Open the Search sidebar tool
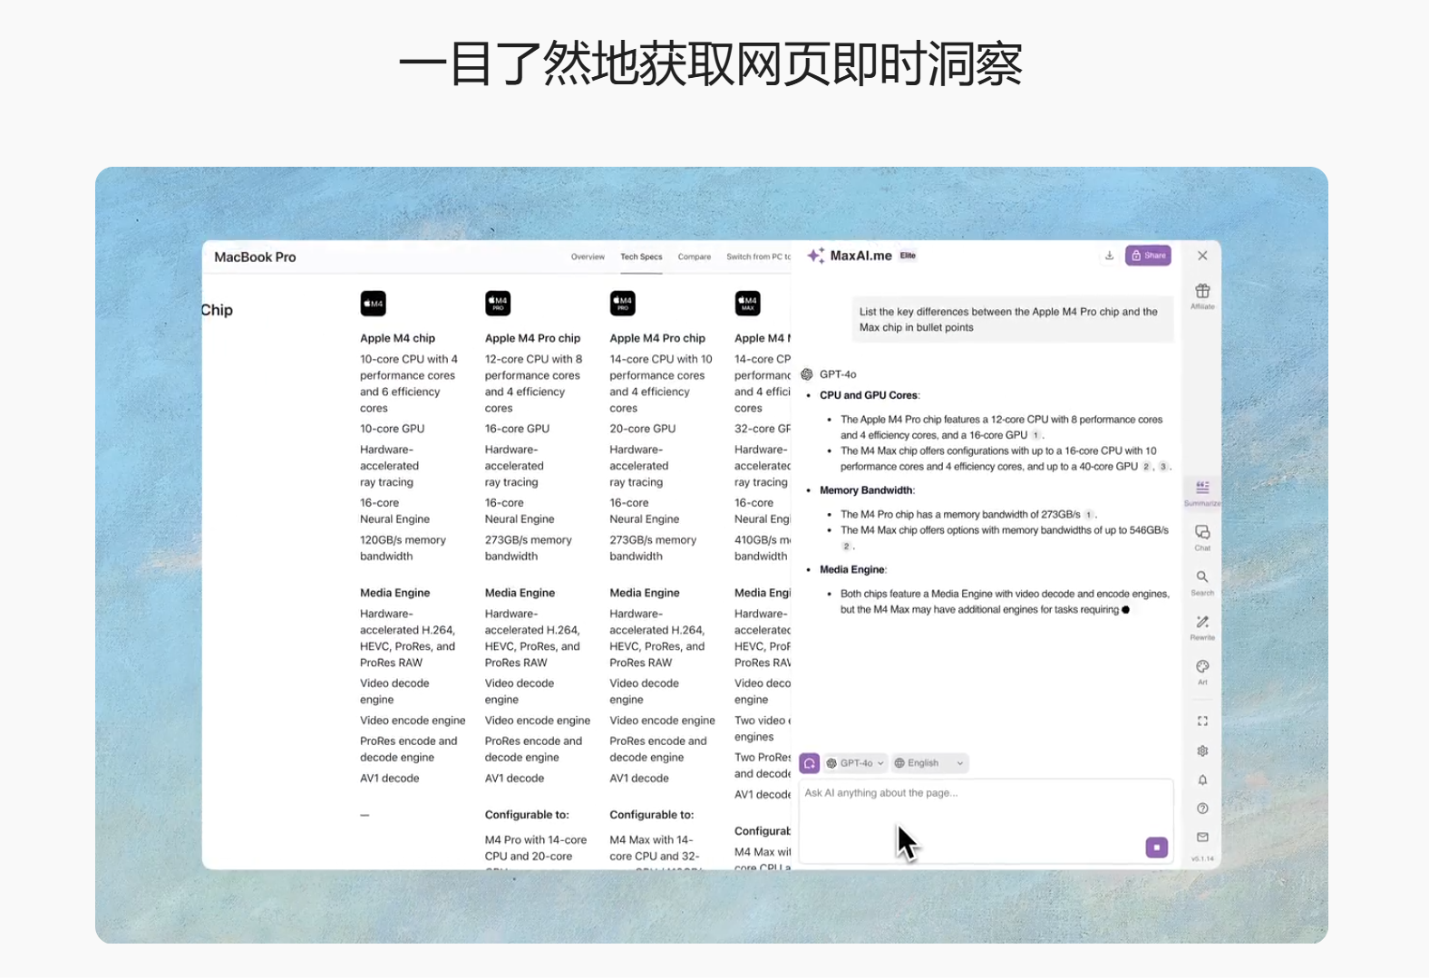Viewport: 1429px width, 978px height. (x=1202, y=582)
